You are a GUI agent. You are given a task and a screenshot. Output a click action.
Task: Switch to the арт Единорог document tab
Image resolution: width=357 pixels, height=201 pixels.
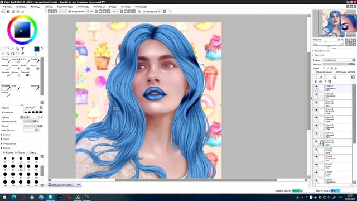coord(65,185)
